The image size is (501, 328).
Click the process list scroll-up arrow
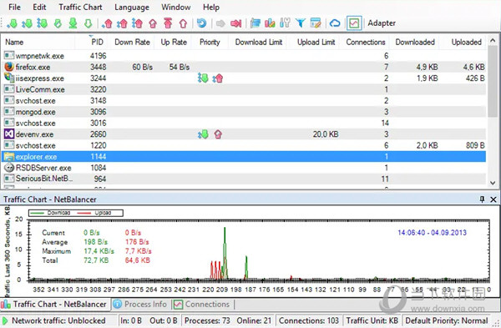tap(493, 41)
